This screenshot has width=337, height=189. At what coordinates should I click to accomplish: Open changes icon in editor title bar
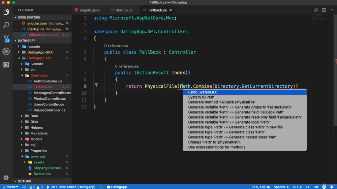(x=315, y=10)
